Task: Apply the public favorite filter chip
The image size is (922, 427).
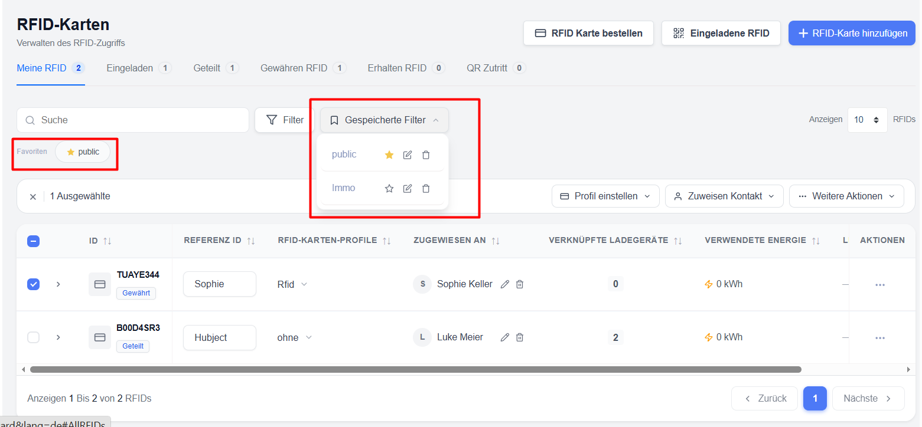Action: [x=83, y=152]
